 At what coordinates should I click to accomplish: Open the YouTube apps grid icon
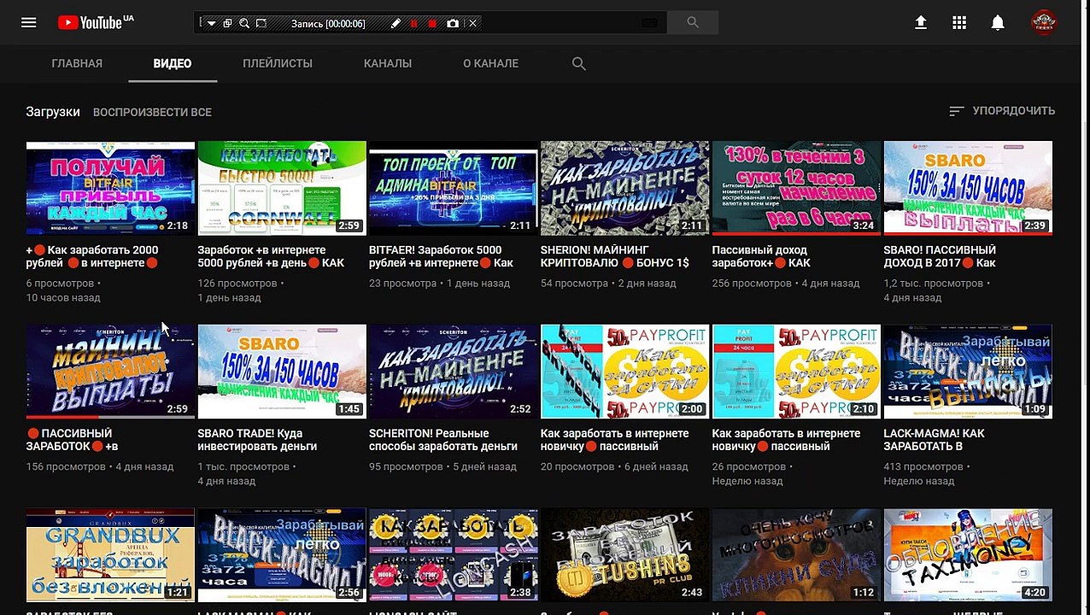coord(959,23)
